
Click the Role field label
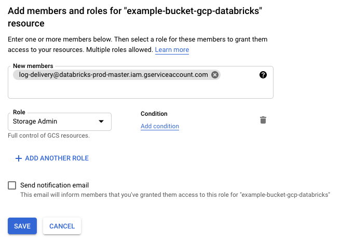click(x=19, y=112)
